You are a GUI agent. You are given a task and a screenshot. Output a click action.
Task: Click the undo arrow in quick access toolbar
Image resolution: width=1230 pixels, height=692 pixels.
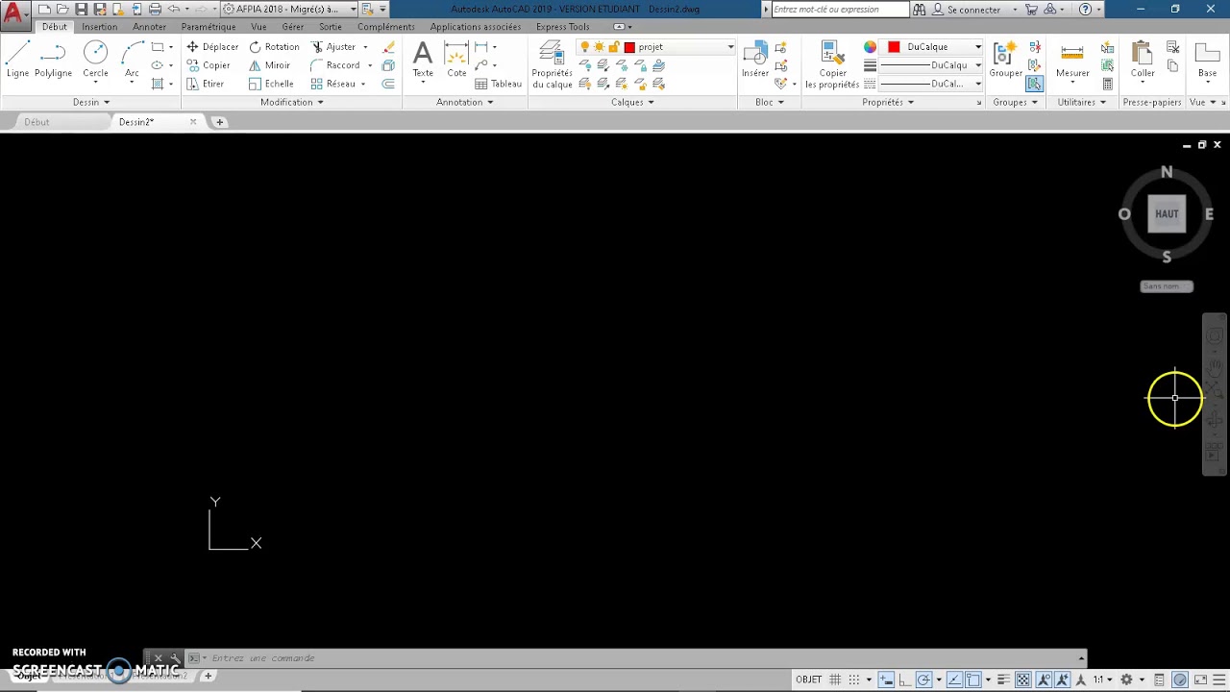(174, 9)
